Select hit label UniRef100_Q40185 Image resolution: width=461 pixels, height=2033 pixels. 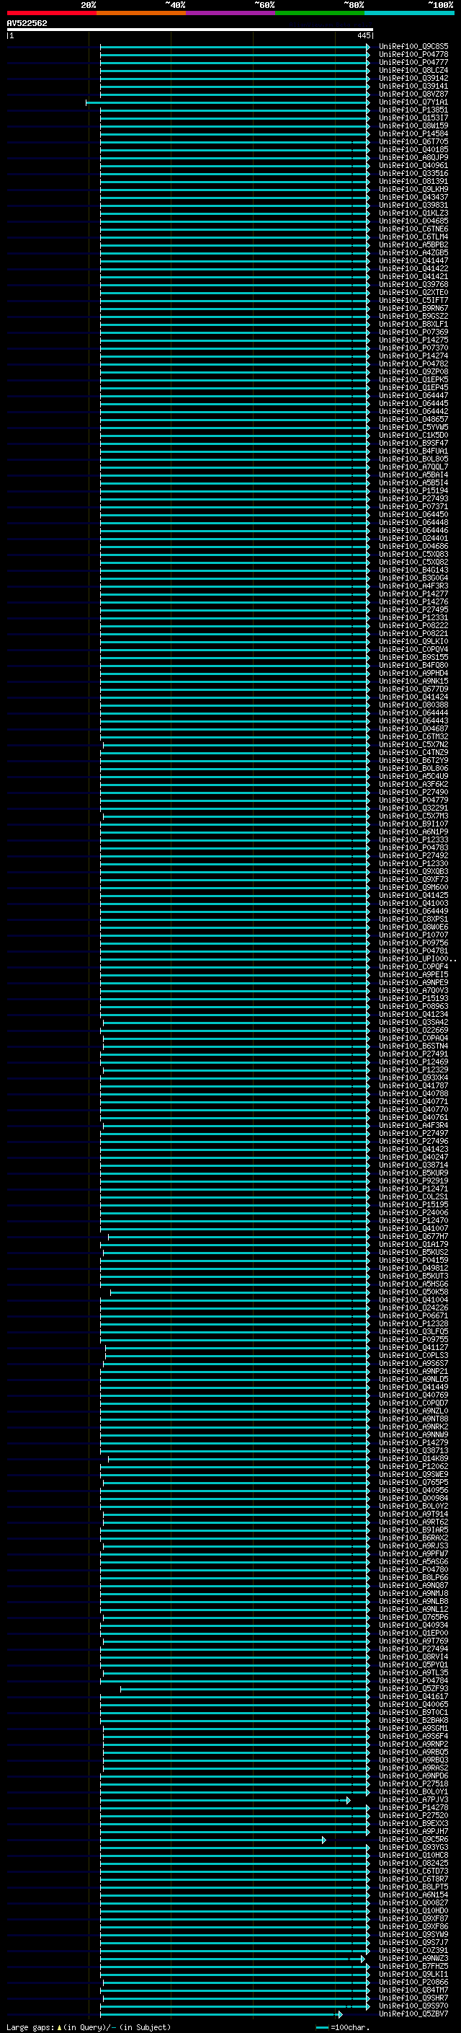[413, 150]
